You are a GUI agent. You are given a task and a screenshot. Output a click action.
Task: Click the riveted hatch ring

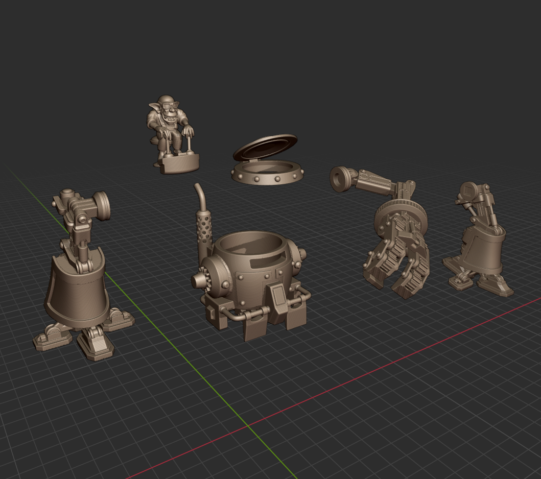pos(267,175)
